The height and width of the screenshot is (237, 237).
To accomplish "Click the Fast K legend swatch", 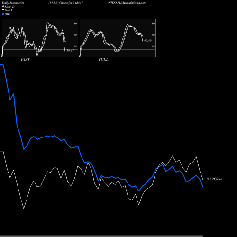I will tap(3, 9).
